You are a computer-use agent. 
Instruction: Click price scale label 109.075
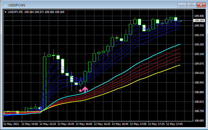pyautogui.click(x=199, y=63)
